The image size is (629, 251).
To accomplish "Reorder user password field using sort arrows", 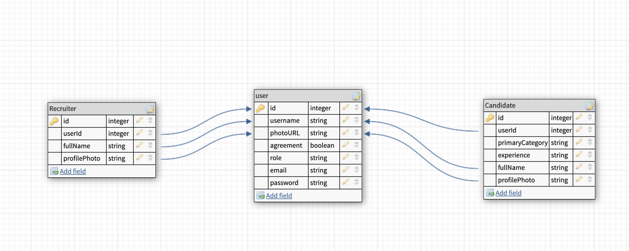I will [357, 182].
